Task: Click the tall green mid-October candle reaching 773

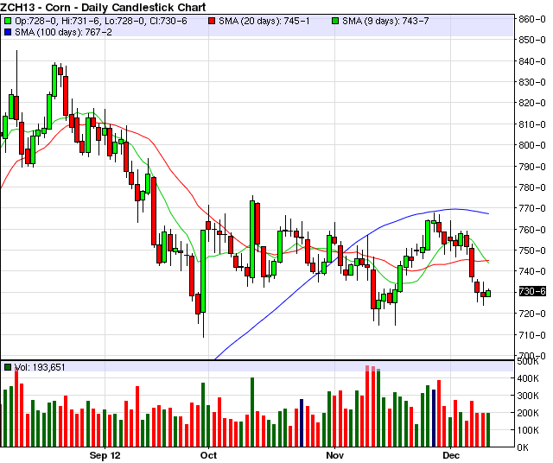Action: point(252,239)
